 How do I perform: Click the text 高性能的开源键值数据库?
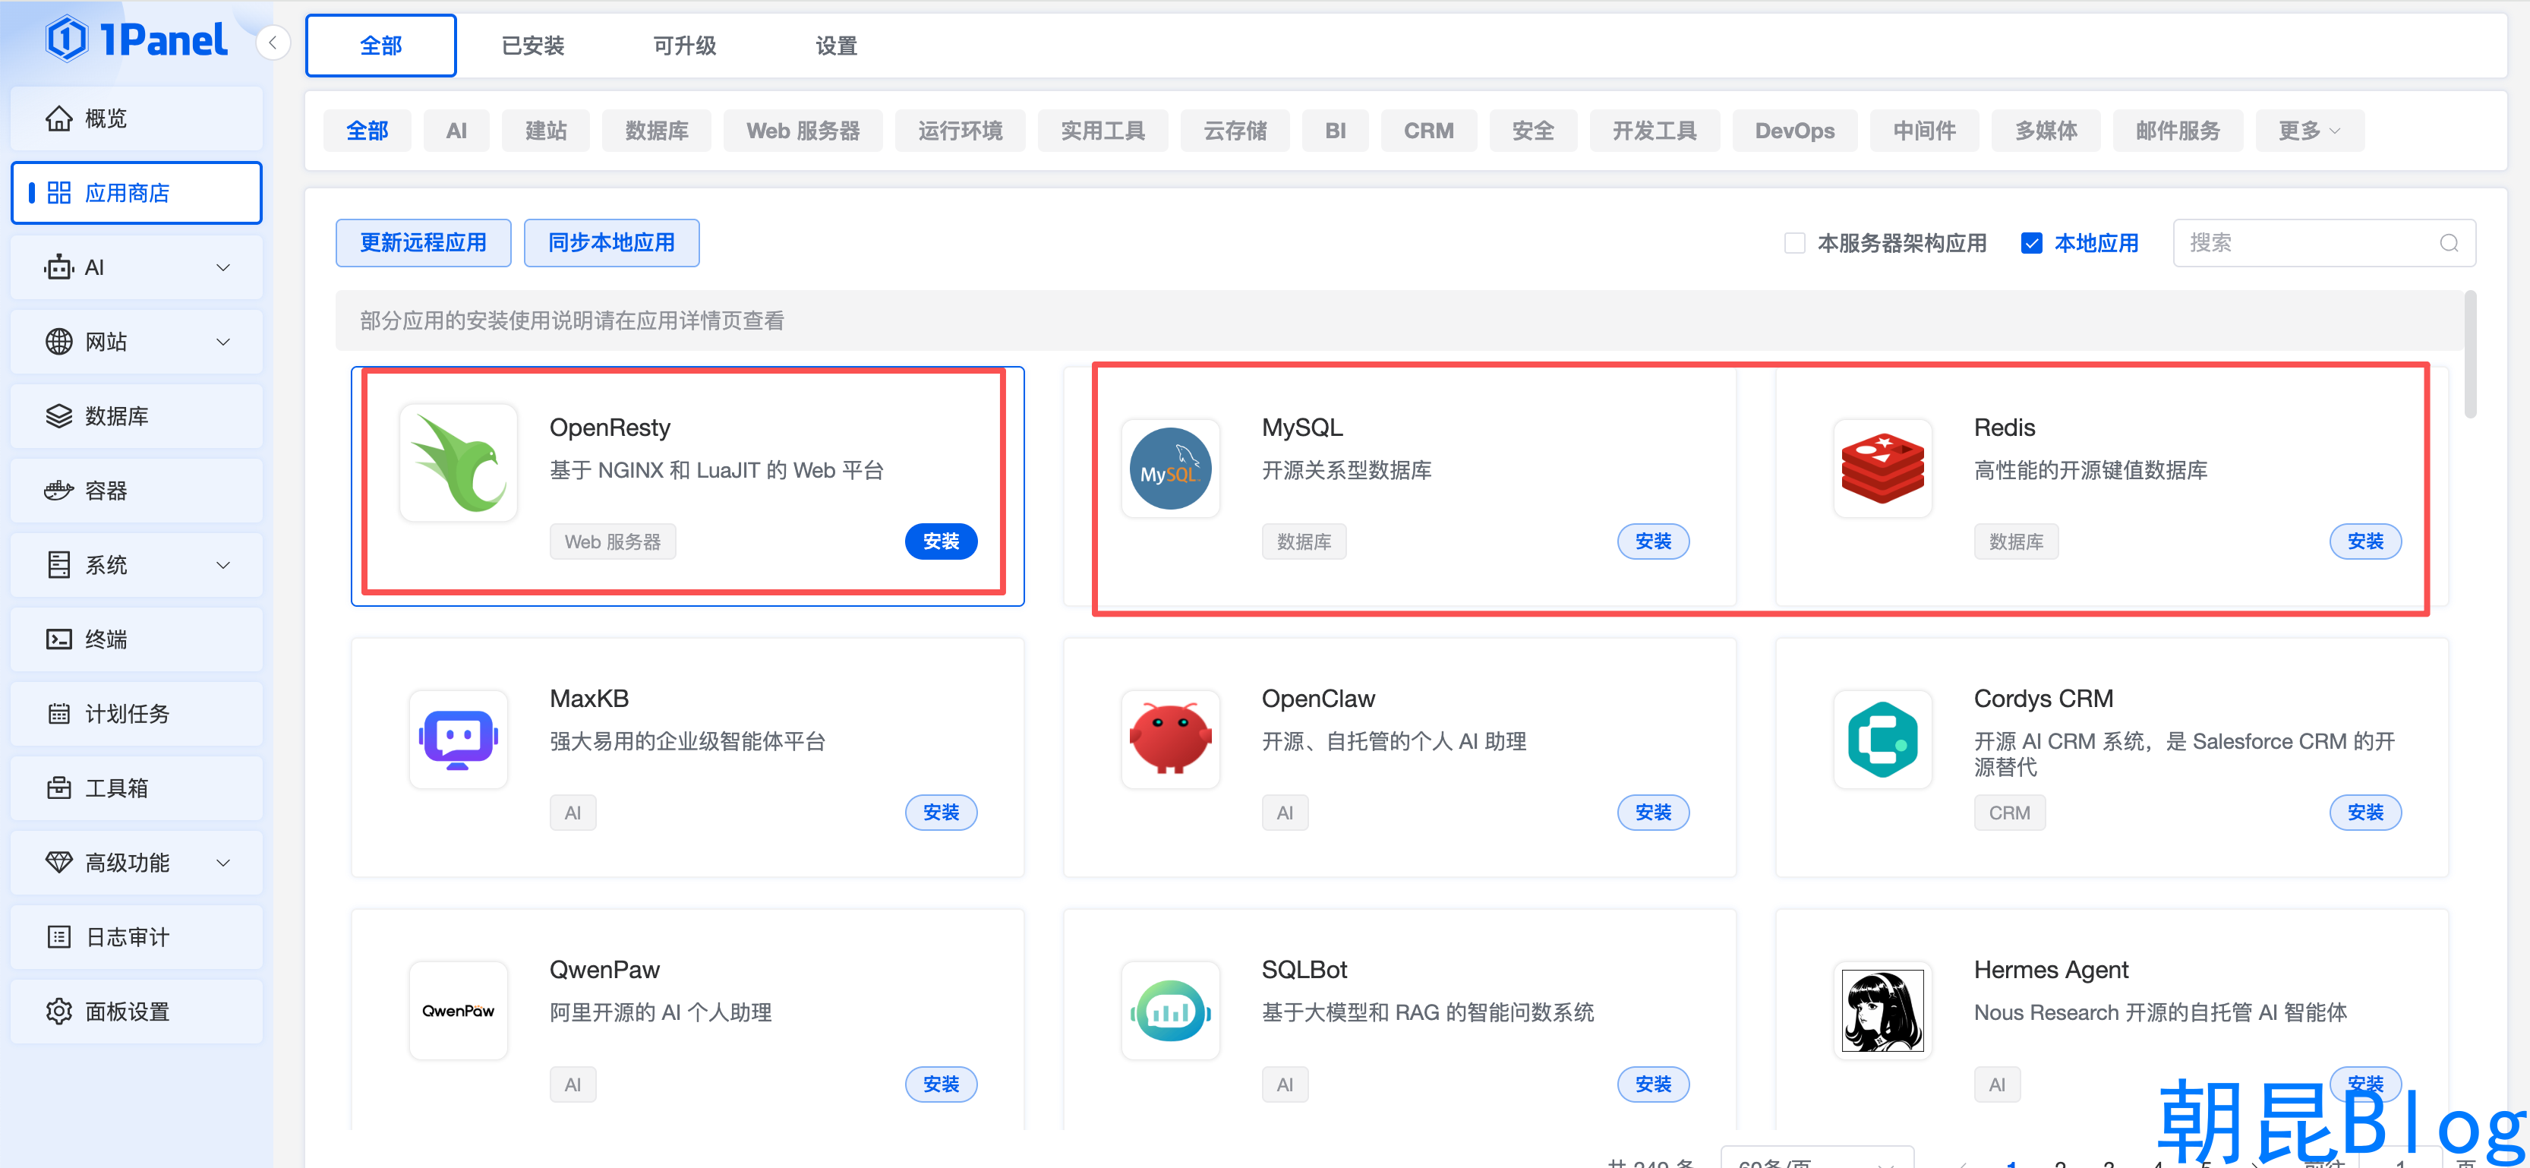(2091, 471)
